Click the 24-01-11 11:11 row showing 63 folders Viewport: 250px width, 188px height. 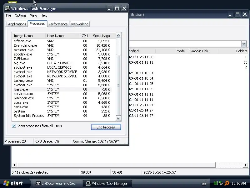click(x=188, y=62)
